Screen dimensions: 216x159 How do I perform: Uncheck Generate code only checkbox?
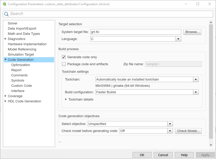click(64, 57)
